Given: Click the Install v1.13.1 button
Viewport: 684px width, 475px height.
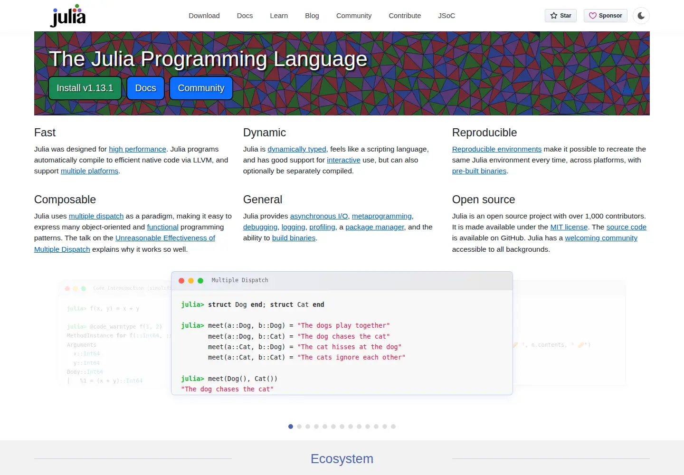Looking at the screenshot, I should [x=85, y=88].
